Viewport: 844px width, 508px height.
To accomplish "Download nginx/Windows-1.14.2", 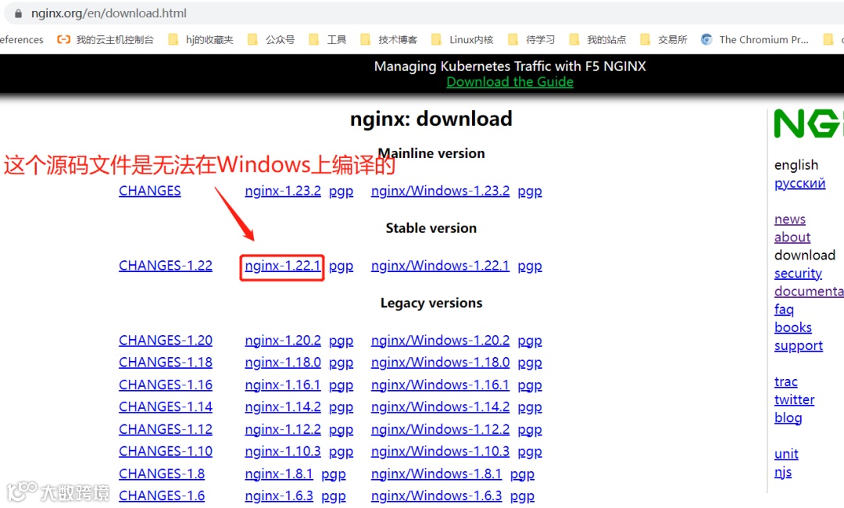I will pyautogui.click(x=440, y=407).
